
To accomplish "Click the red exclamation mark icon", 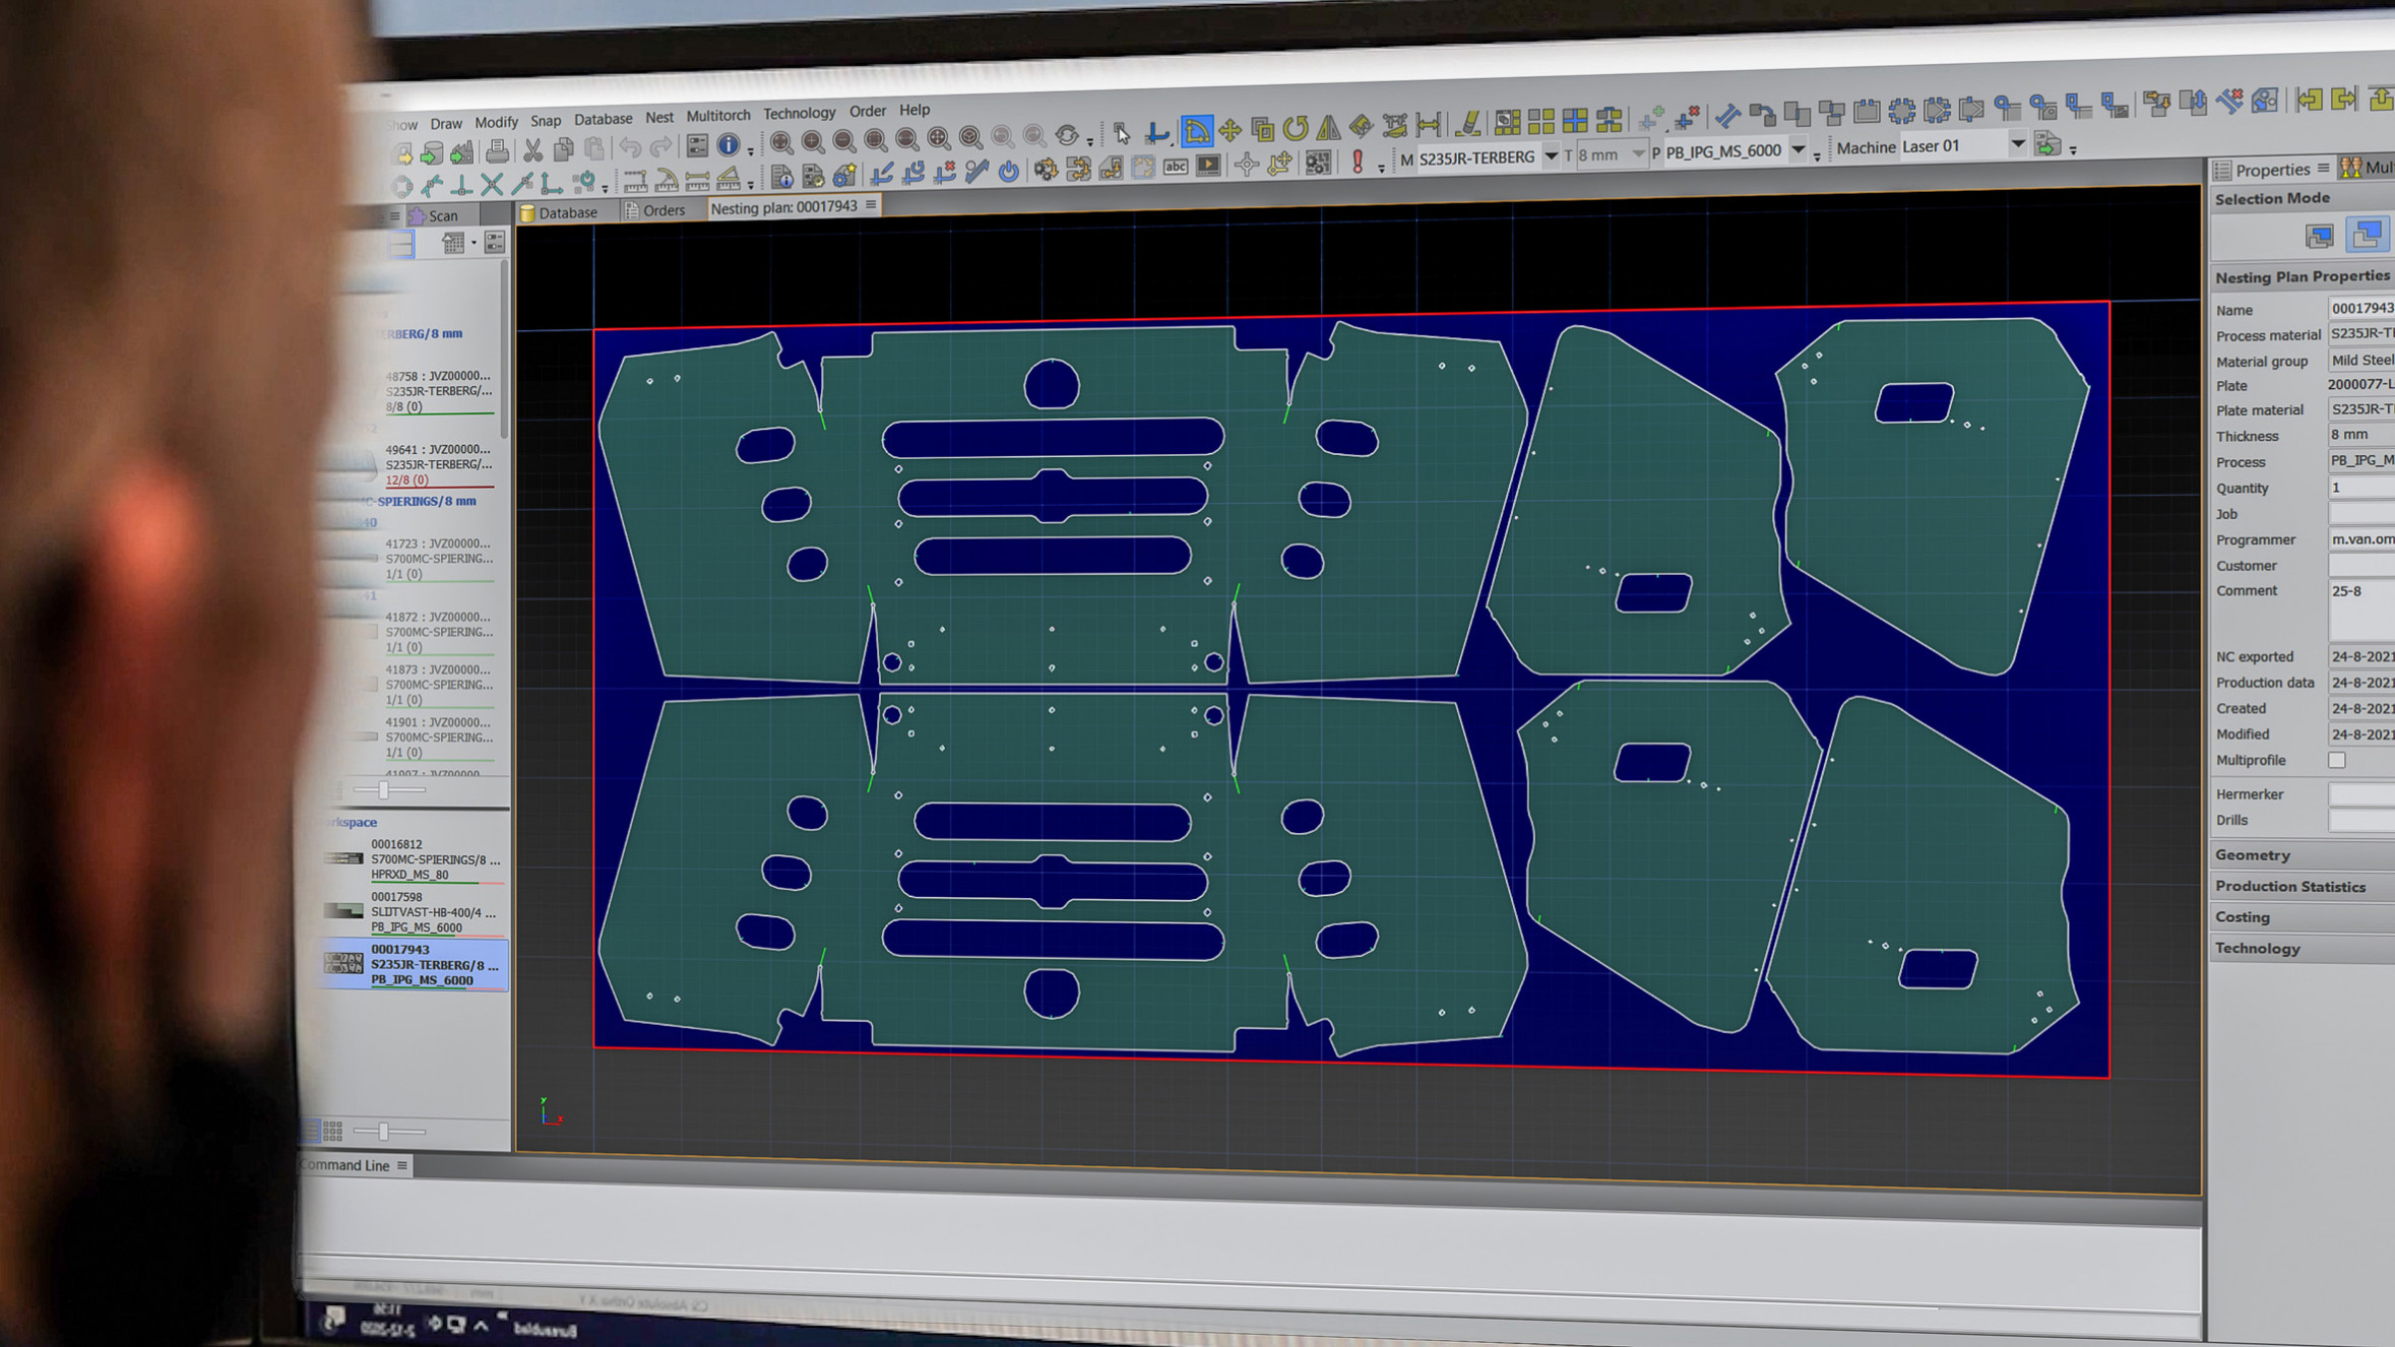I will tap(1357, 162).
